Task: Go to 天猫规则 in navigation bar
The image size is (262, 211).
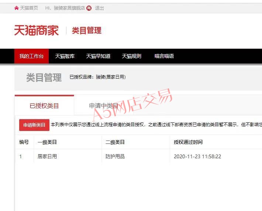Action: tap(131, 56)
